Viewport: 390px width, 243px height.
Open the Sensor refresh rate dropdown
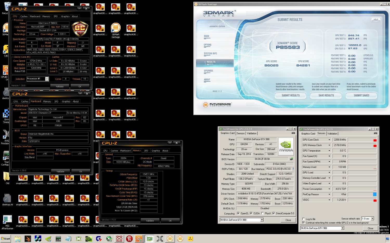pos(372,219)
